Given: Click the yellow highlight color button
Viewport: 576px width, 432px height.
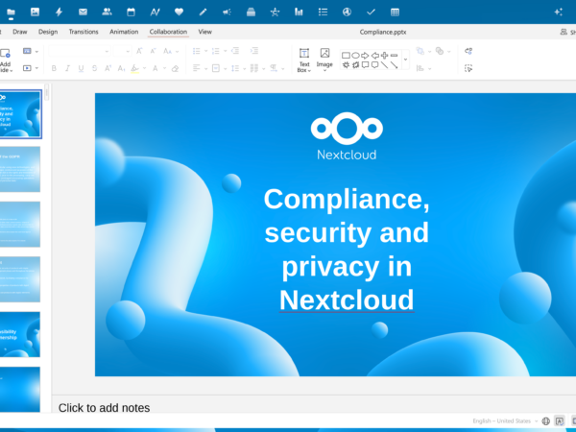Looking at the screenshot, I should point(133,68).
